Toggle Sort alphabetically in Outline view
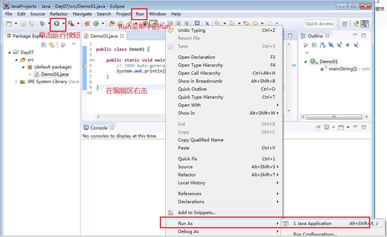 click(x=323, y=45)
